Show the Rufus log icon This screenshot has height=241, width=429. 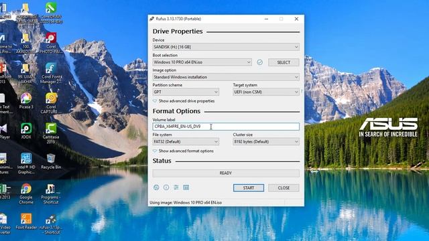186,187
